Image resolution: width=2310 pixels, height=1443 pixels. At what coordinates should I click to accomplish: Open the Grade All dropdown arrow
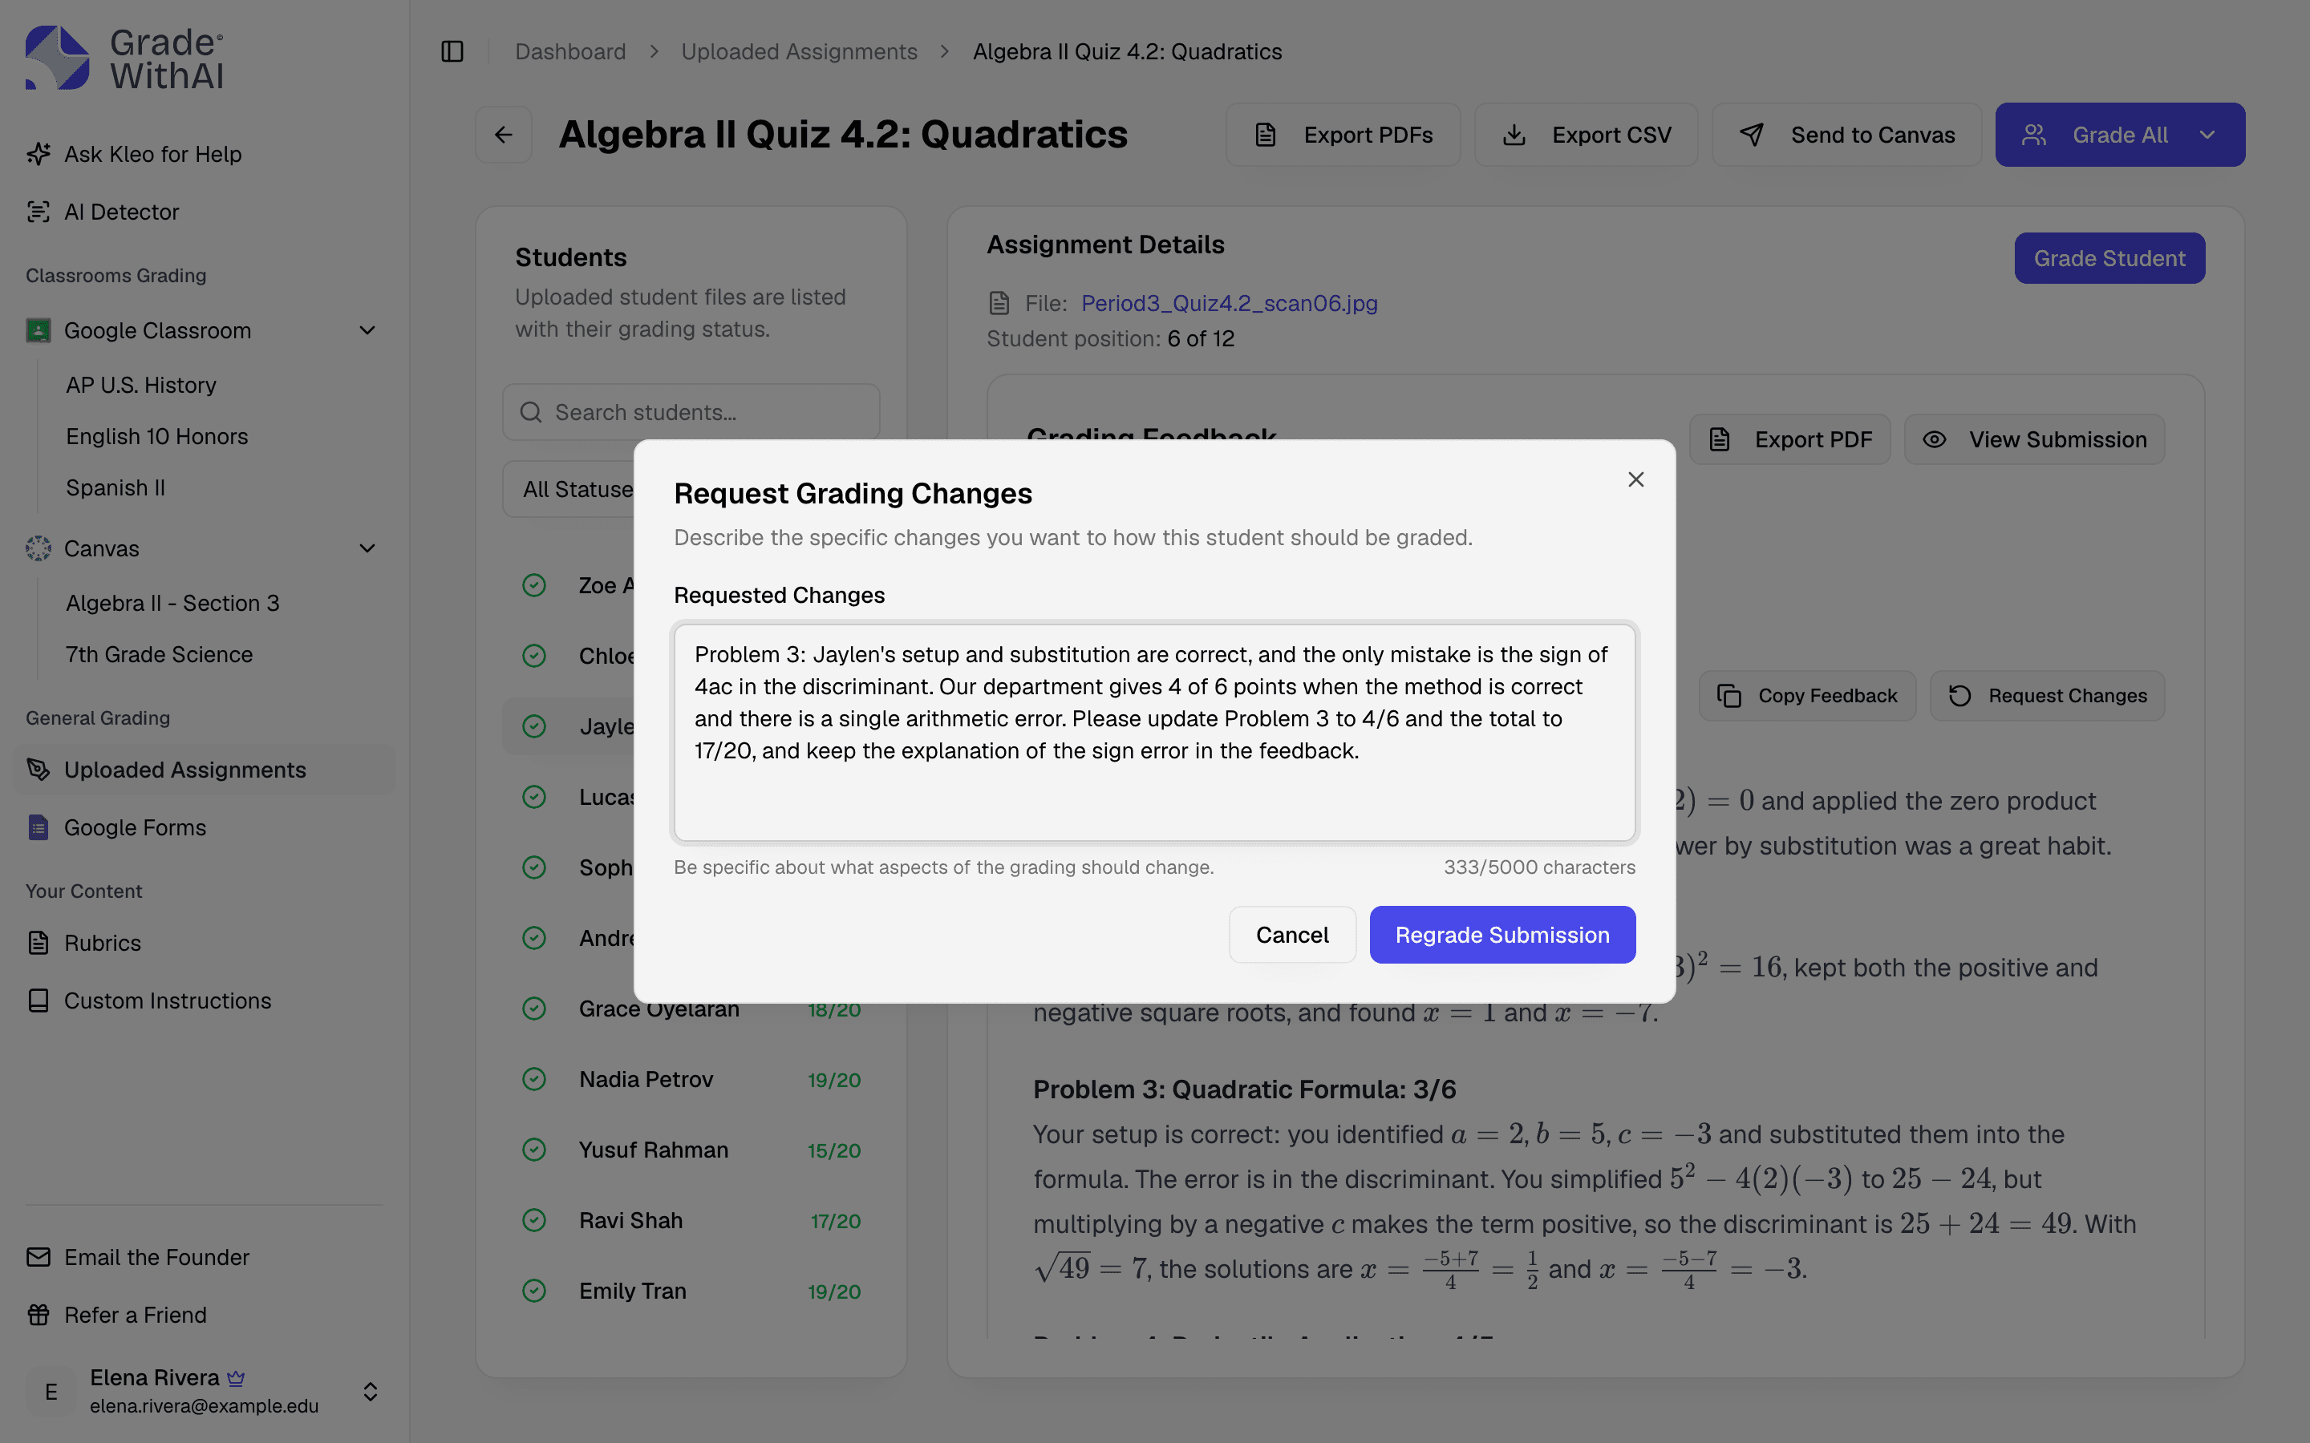2207,135
